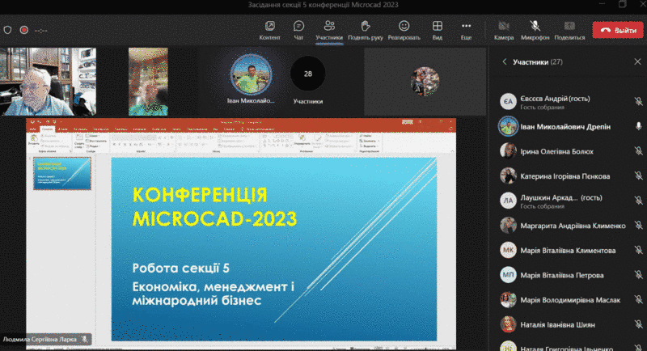The height and width of the screenshot is (351, 647).
Task: Switch to the Участники tab in toolbar
Action: coord(329,30)
